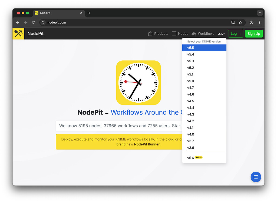Click the clock app artwork image
This screenshot has width=277, height=202.
[x=138, y=82]
